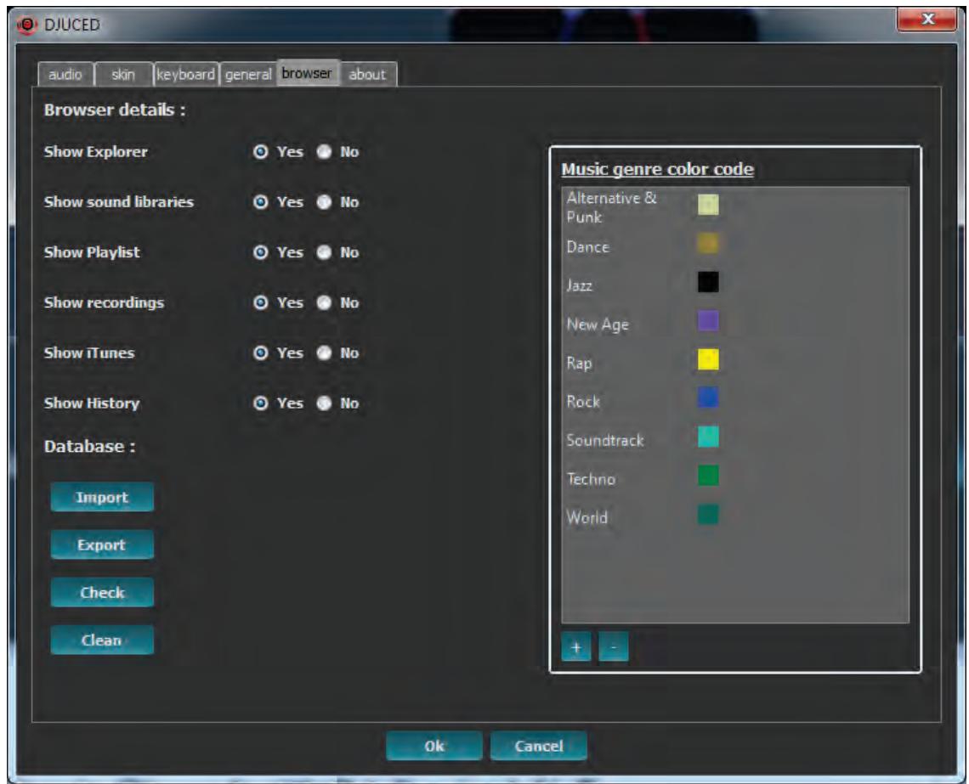Click the DJUCED app icon in title bar
This screenshot has width=969, height=784.
click(x=26, y=25)
